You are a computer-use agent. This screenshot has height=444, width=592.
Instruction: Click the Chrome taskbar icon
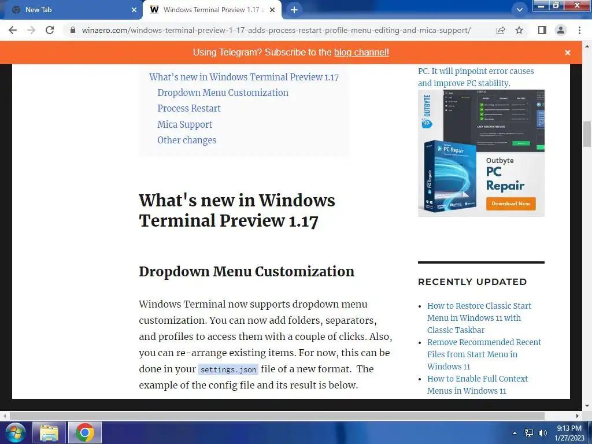(x=84, y=432)
